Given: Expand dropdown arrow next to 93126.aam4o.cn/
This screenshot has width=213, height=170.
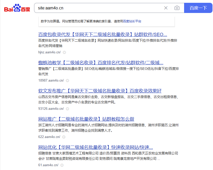Looking at the screenshot, I should [x=67, y=109].
